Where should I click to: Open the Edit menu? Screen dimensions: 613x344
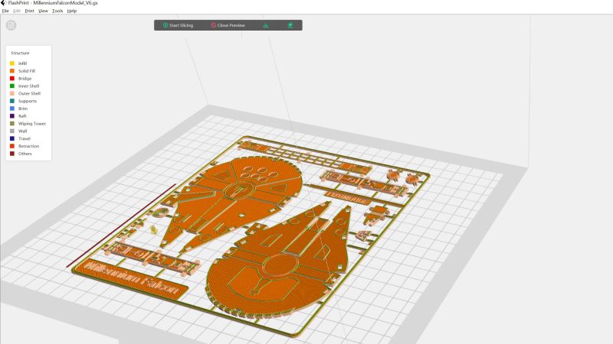(17, 11)
